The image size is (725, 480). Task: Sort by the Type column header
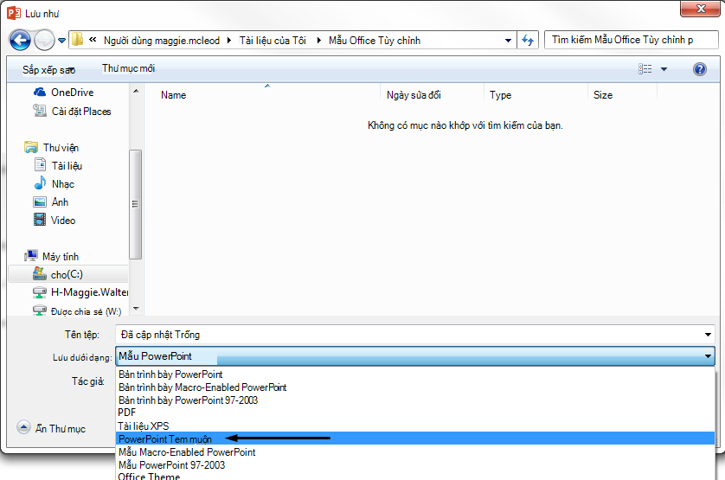click(500, 95)
